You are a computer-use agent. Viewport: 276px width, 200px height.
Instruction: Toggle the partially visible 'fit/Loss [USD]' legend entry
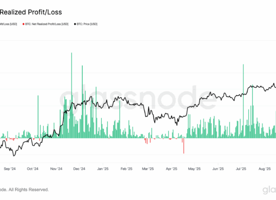click(x=9, y=24)
